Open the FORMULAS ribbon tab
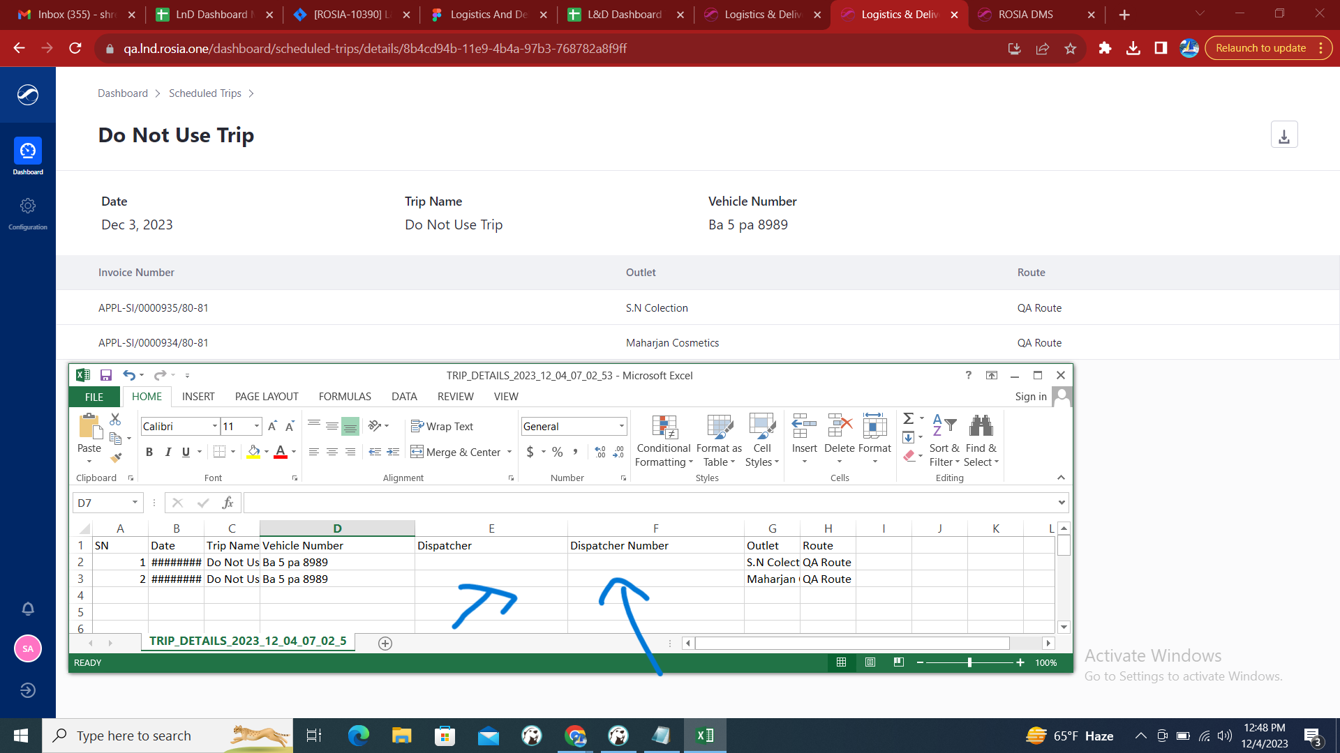 (x=345, y=396)
